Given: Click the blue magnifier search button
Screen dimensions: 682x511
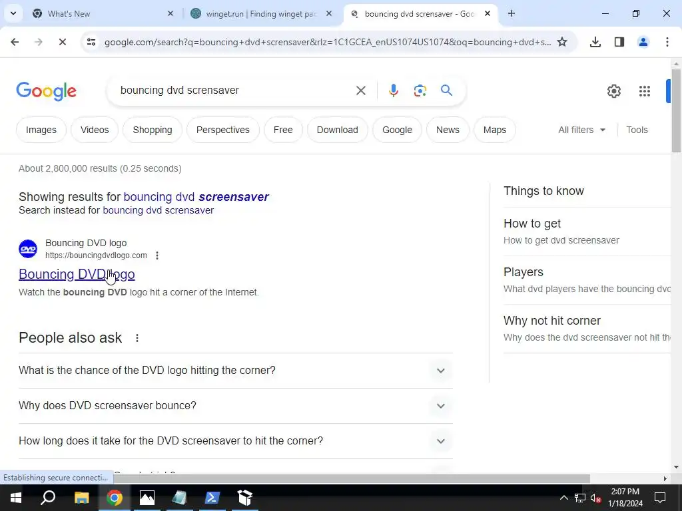Looking at the screenshot, I should [x=446, y=90].
